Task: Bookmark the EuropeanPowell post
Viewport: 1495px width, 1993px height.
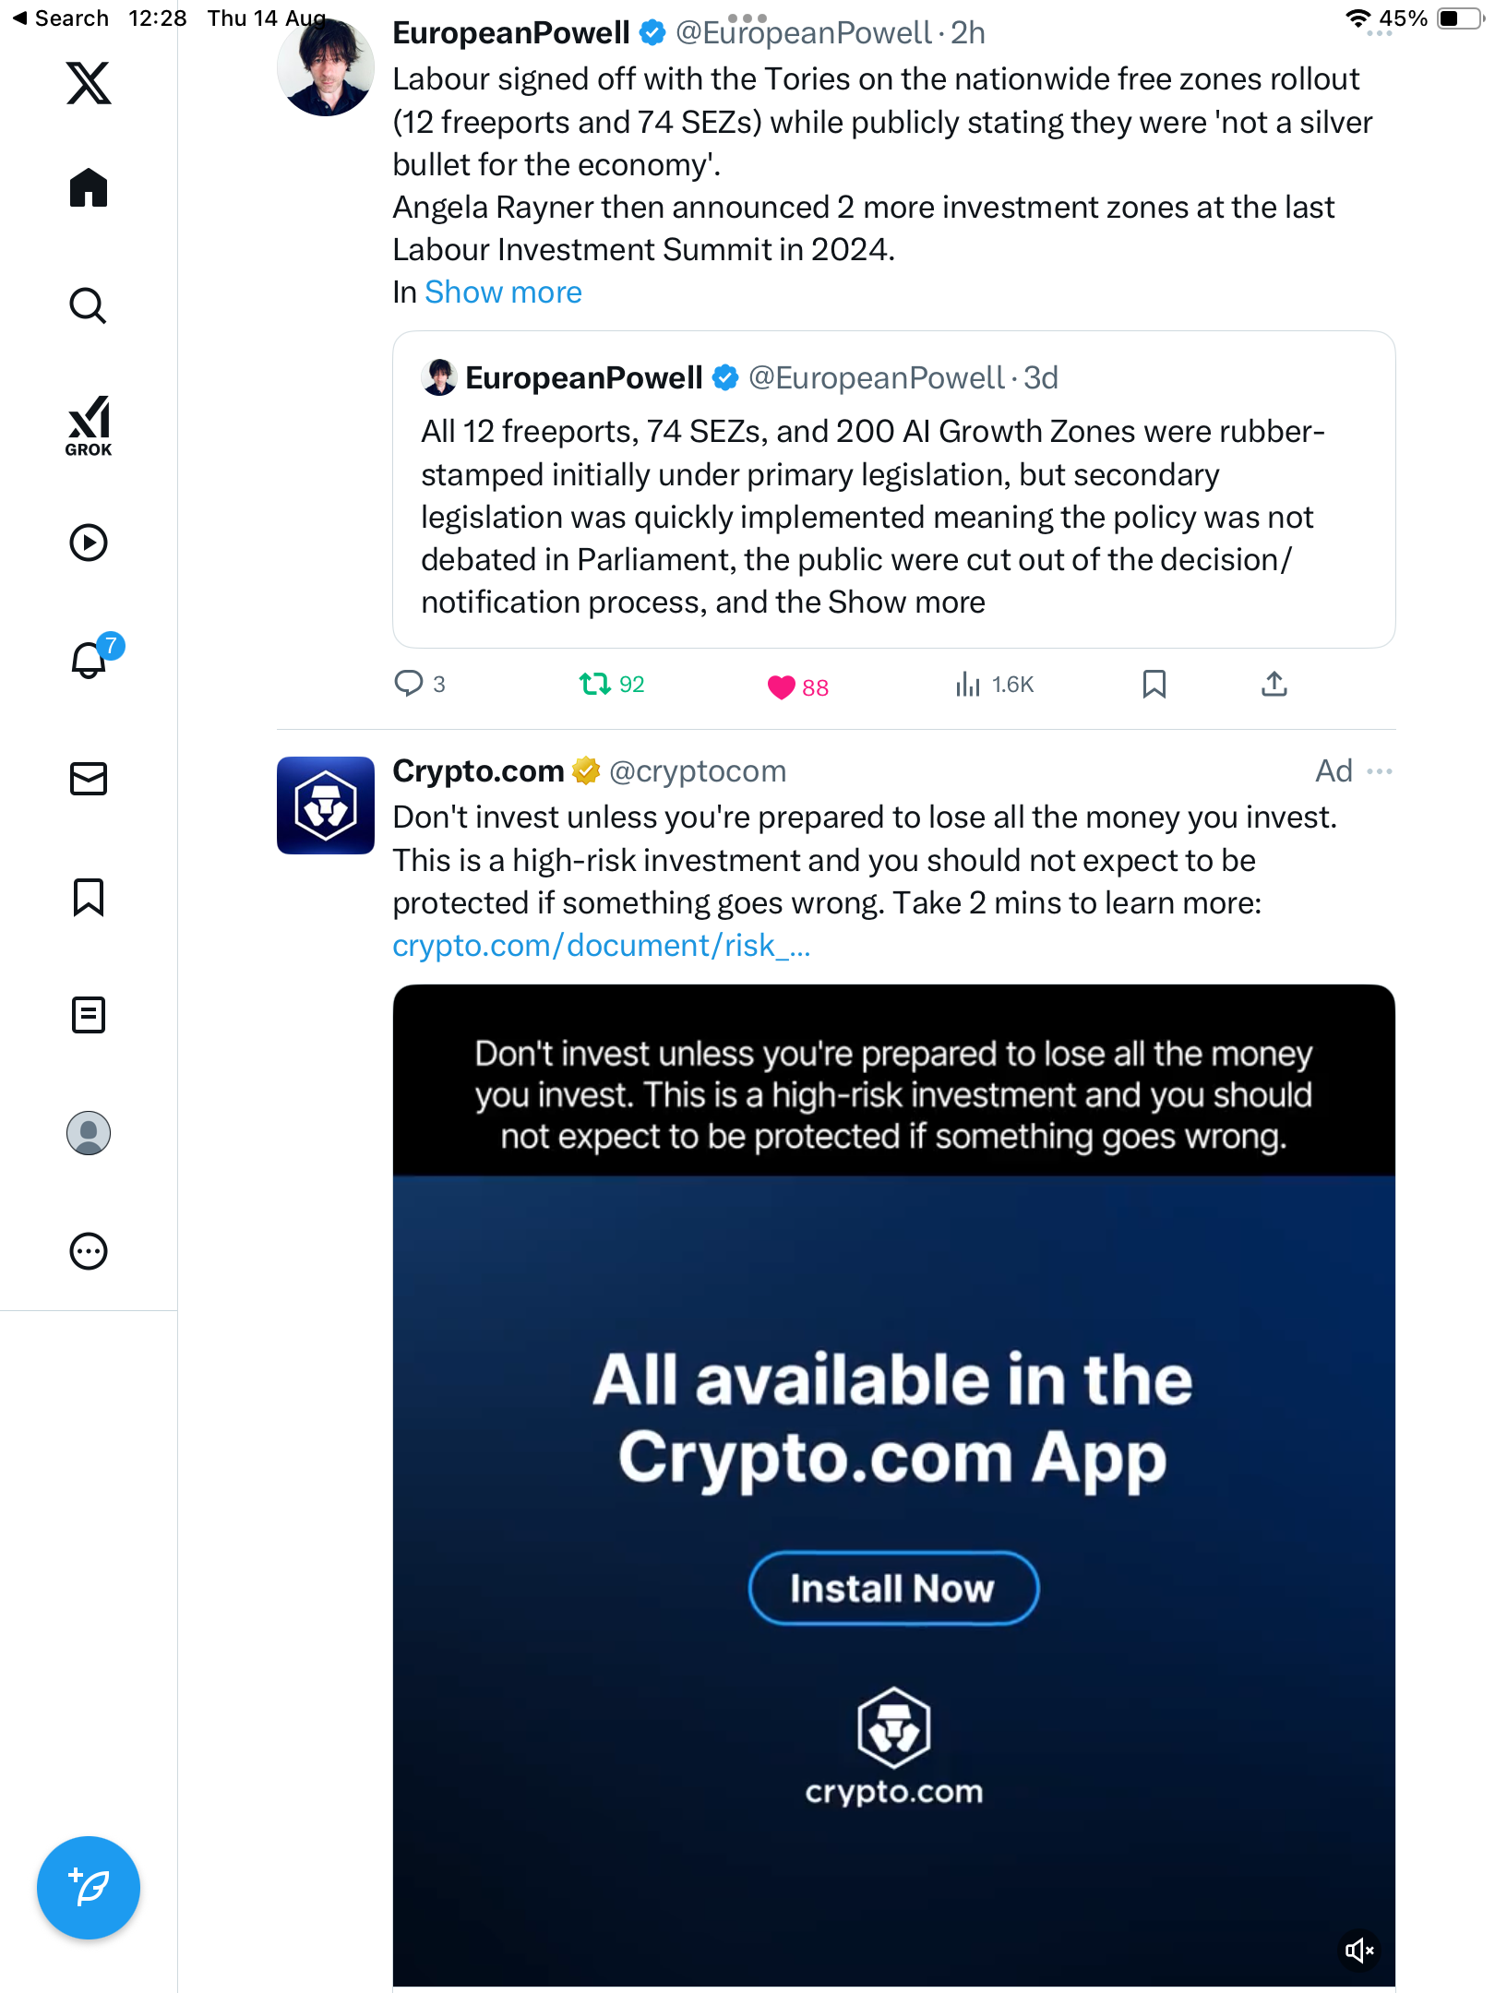Action: click(1154, 684)
